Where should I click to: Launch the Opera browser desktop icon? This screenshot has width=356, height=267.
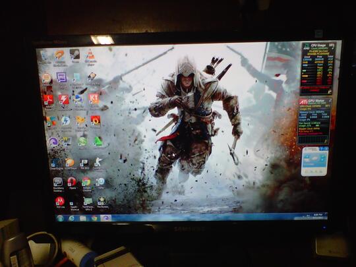pos(72,183)
